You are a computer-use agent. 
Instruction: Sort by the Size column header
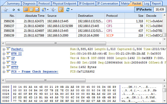135,16
